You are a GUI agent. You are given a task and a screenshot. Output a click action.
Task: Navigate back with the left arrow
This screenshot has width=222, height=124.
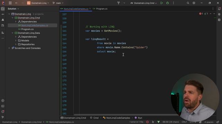coord(16,3)
